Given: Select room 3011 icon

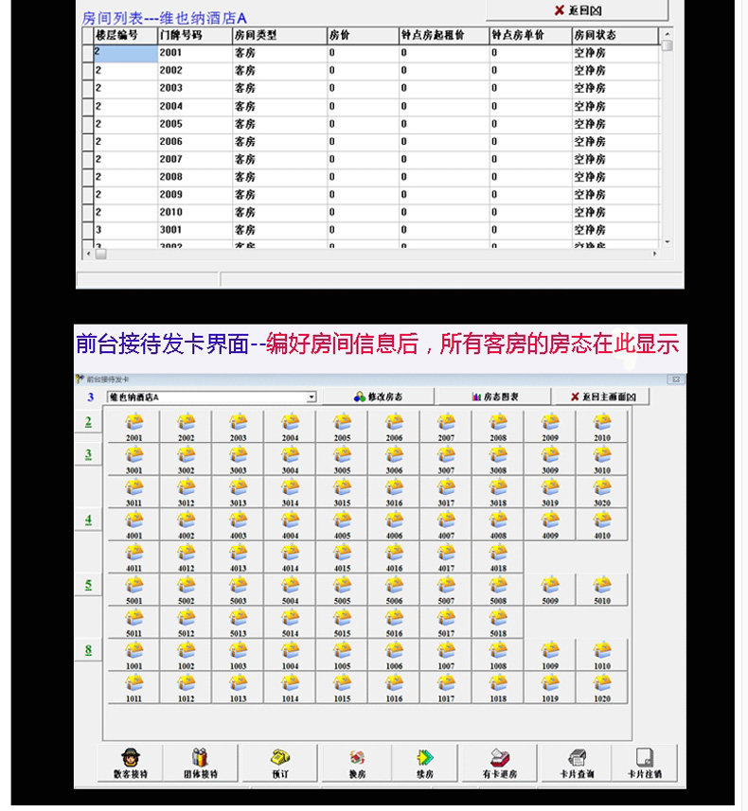Looking at the screenshot, I should point(134,492).
